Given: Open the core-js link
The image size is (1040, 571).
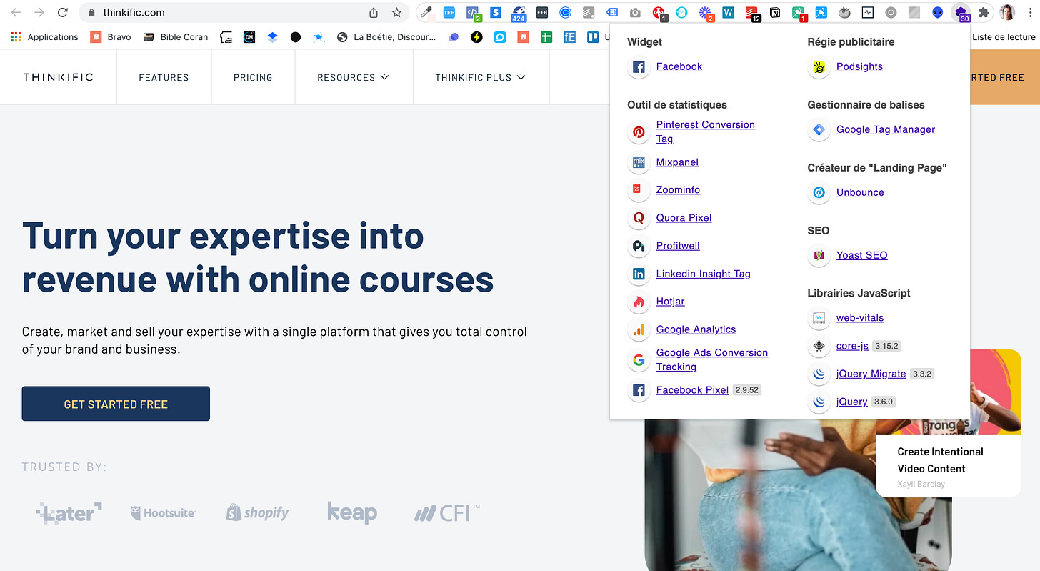Looking at the screenshot, I should [852, 346].
